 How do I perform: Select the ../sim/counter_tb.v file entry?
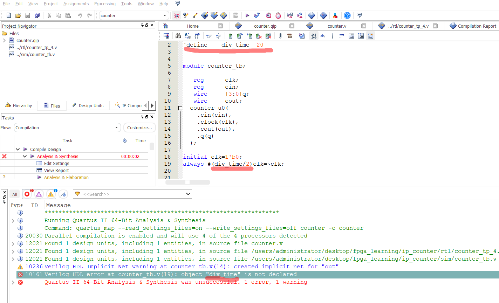click(x=35, y=54)
